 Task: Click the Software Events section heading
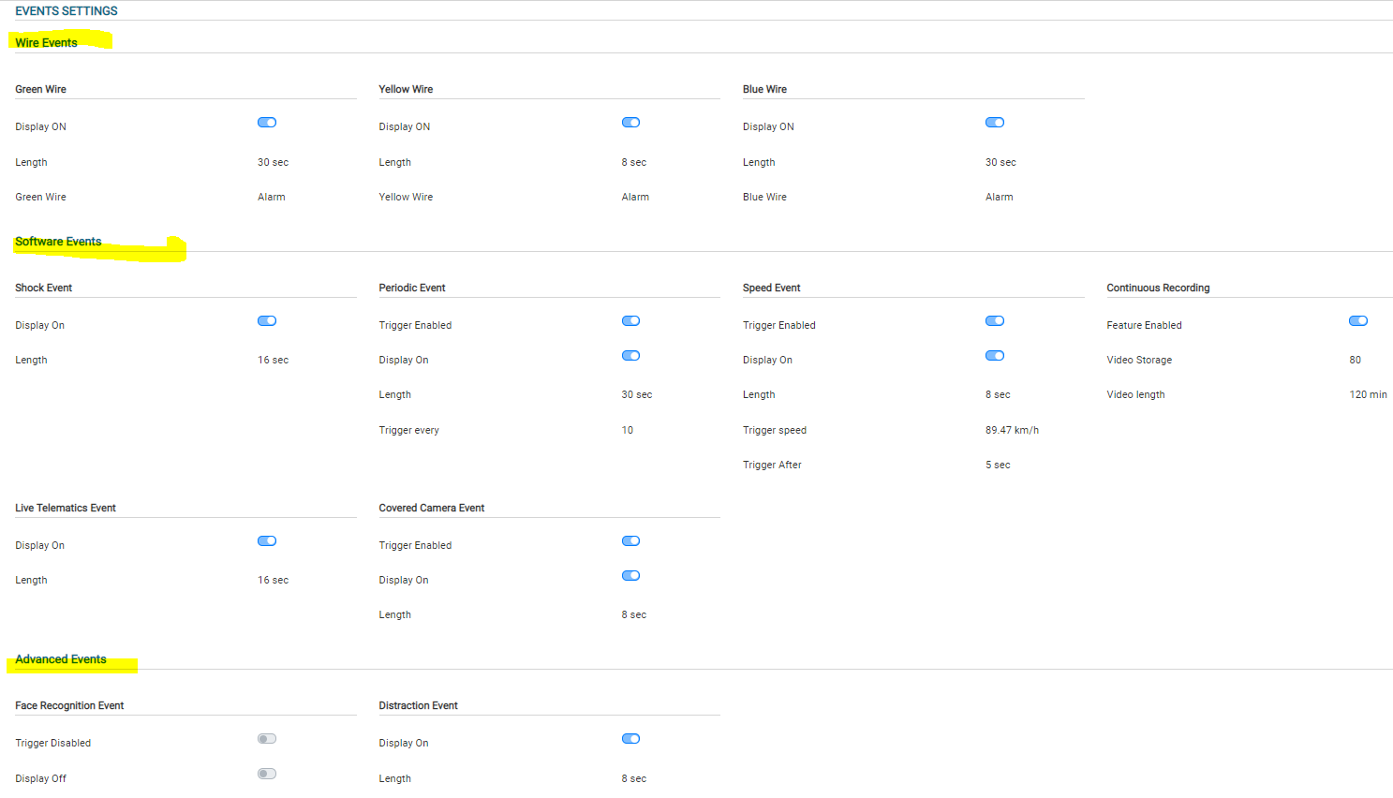click(58, 242)
